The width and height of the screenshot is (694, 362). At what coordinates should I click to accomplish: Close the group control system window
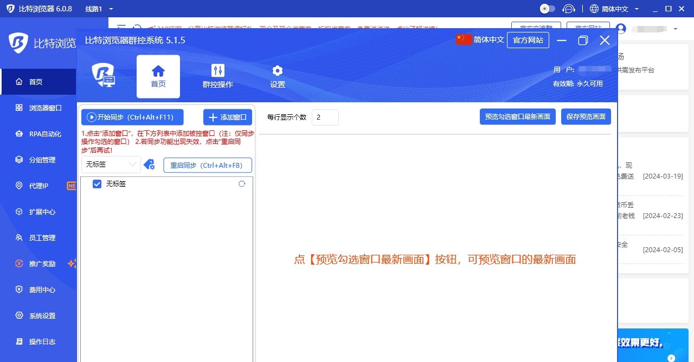[605, 41]
